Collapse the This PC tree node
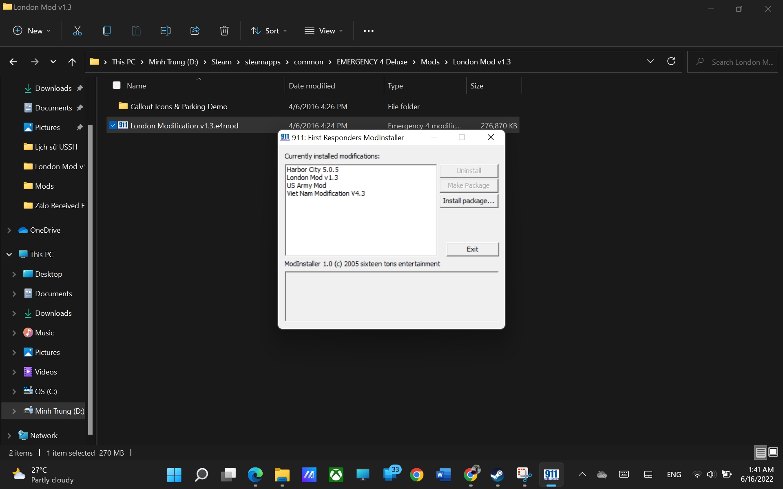The width and height of the screenshot is (783, 489). 9,255
